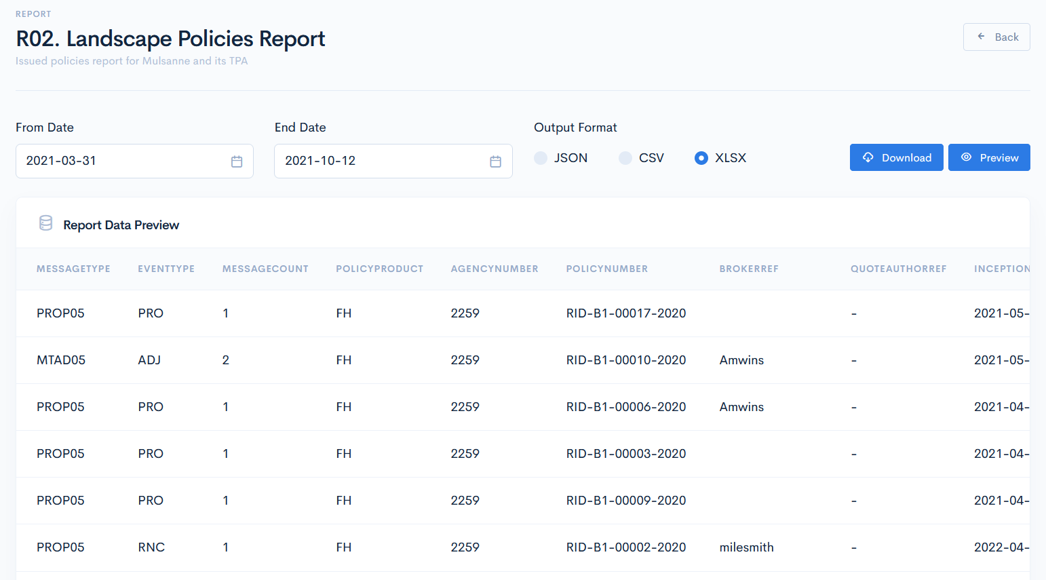Click the database icon beside Report Data Preview
Screen dimensions: 1046x580
(x=45, y=223)
